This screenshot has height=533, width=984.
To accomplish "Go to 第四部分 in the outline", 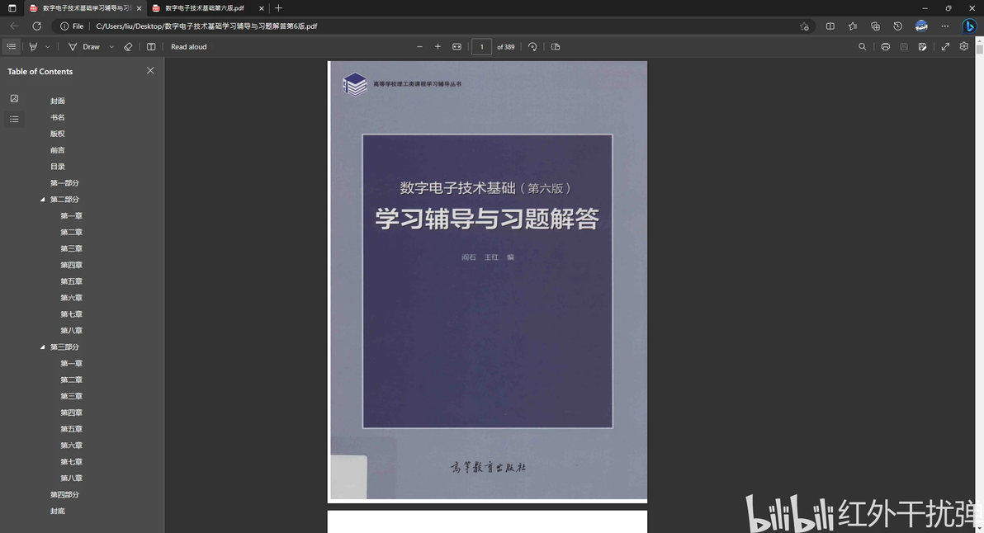I will [x=64, y=495].
